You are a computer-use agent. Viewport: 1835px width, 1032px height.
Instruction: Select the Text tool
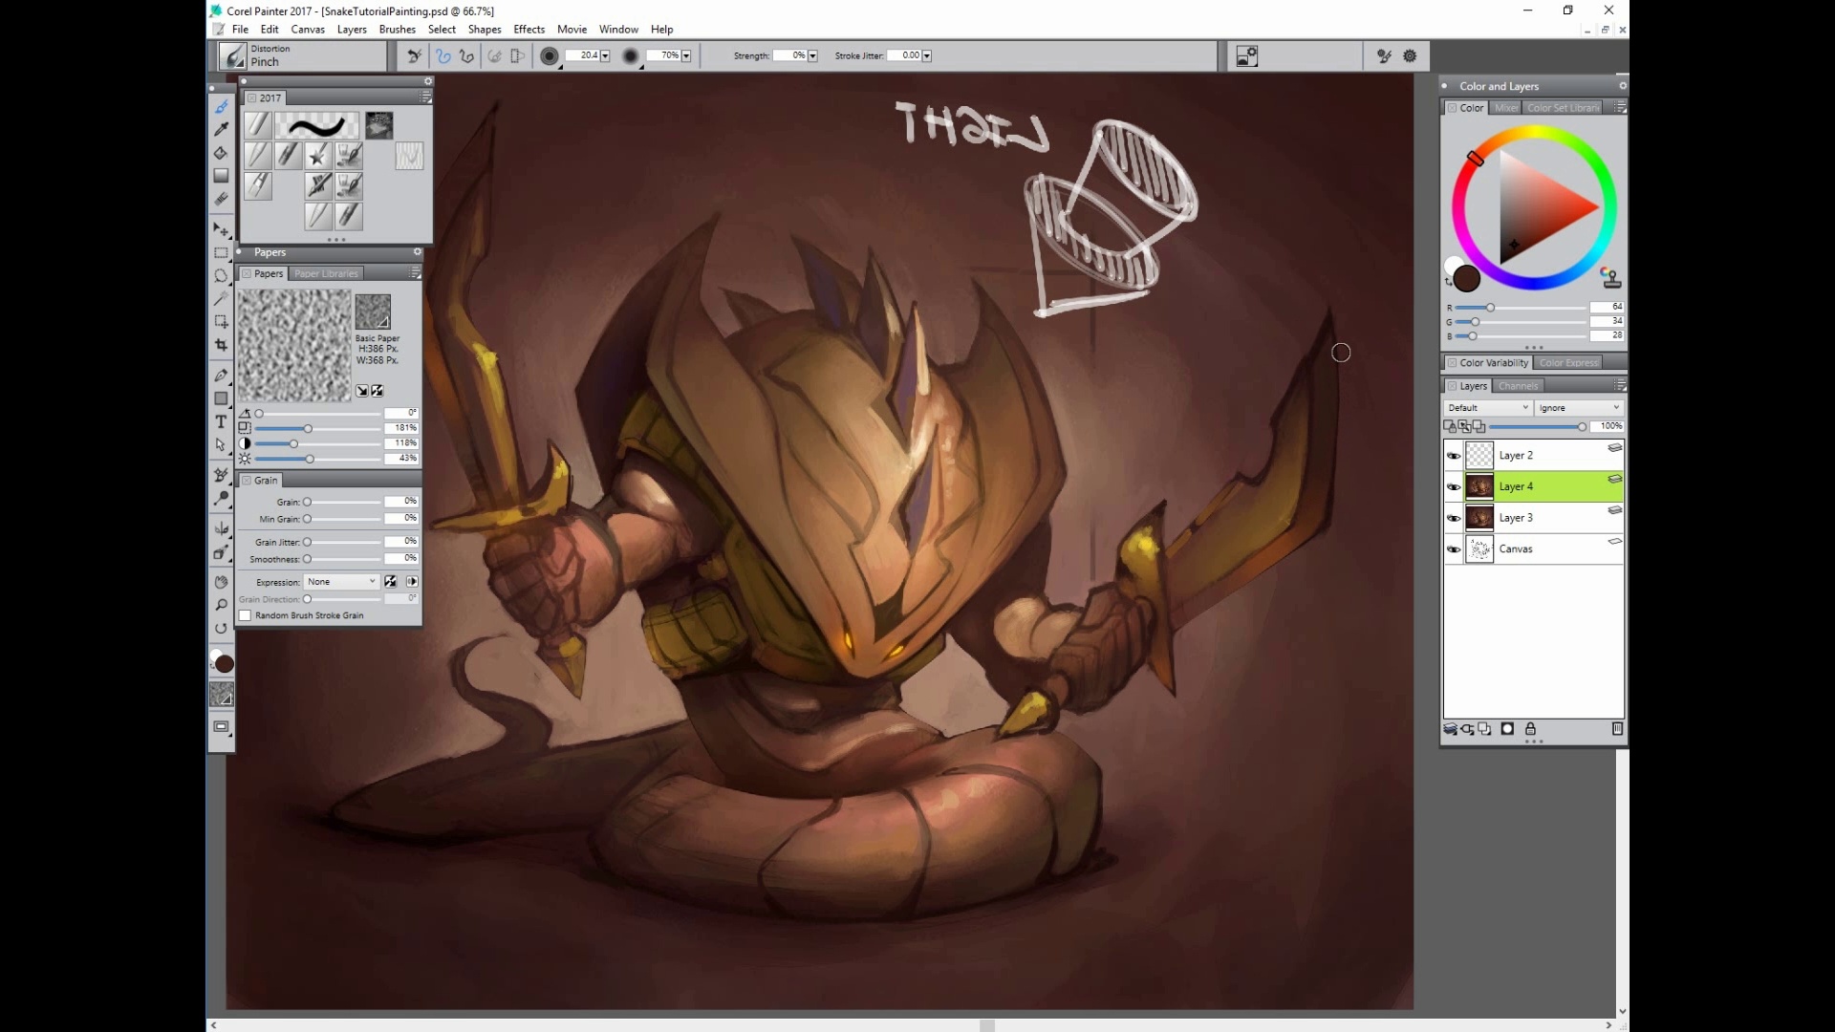(221, 421)
